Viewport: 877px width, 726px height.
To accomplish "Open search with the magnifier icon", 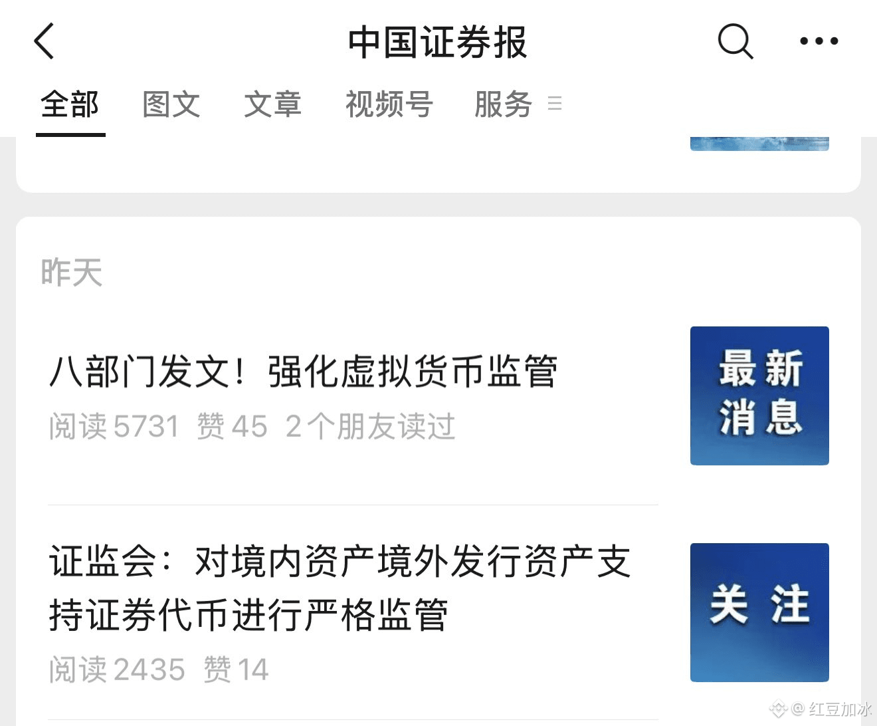I will coord(735,41).
